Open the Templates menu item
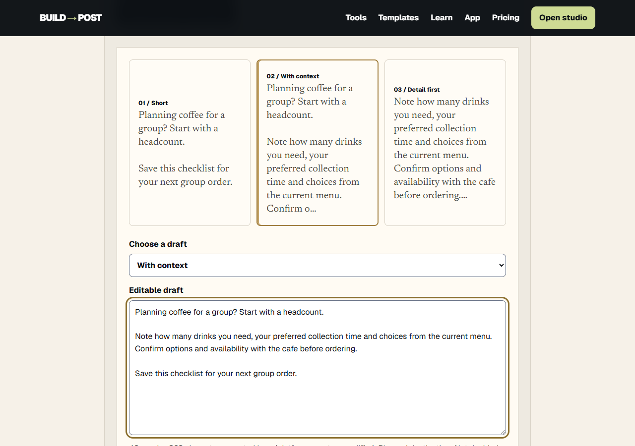Screen dimensions: 635x446 (398, 18)
